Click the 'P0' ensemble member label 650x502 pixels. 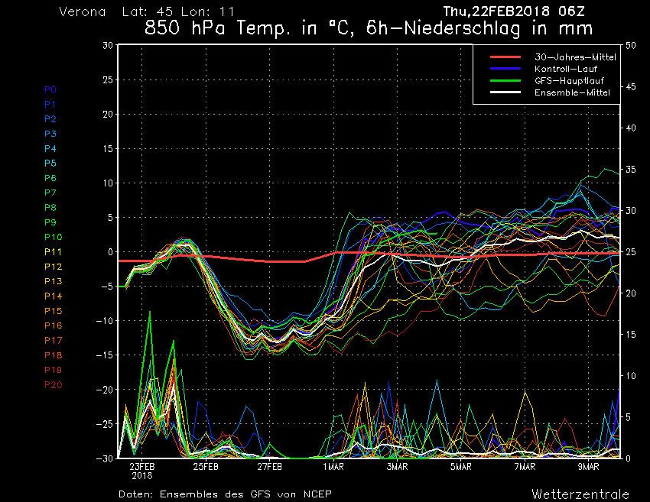50,89
